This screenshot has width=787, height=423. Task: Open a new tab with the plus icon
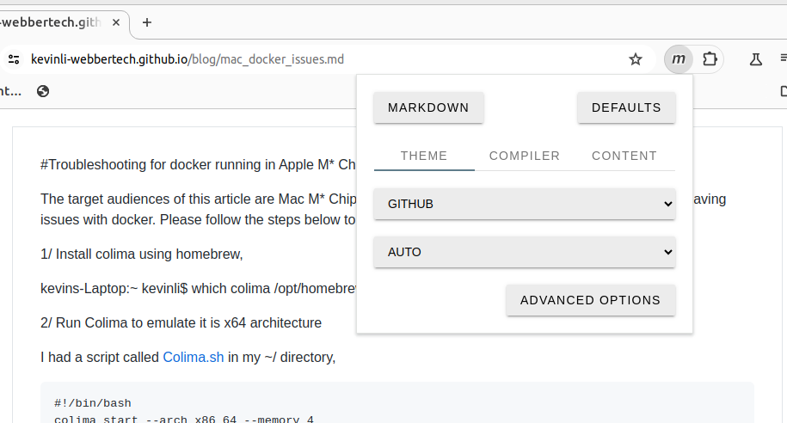(147, 22)
